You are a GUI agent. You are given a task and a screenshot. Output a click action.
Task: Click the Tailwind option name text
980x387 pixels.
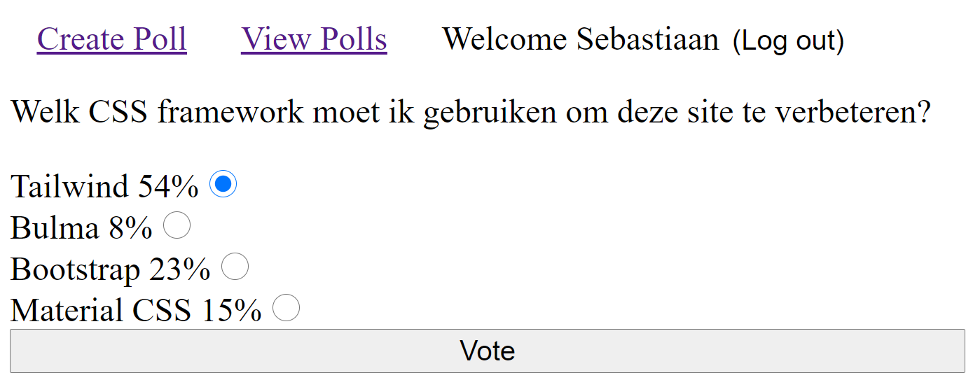[x=69, y=187]
